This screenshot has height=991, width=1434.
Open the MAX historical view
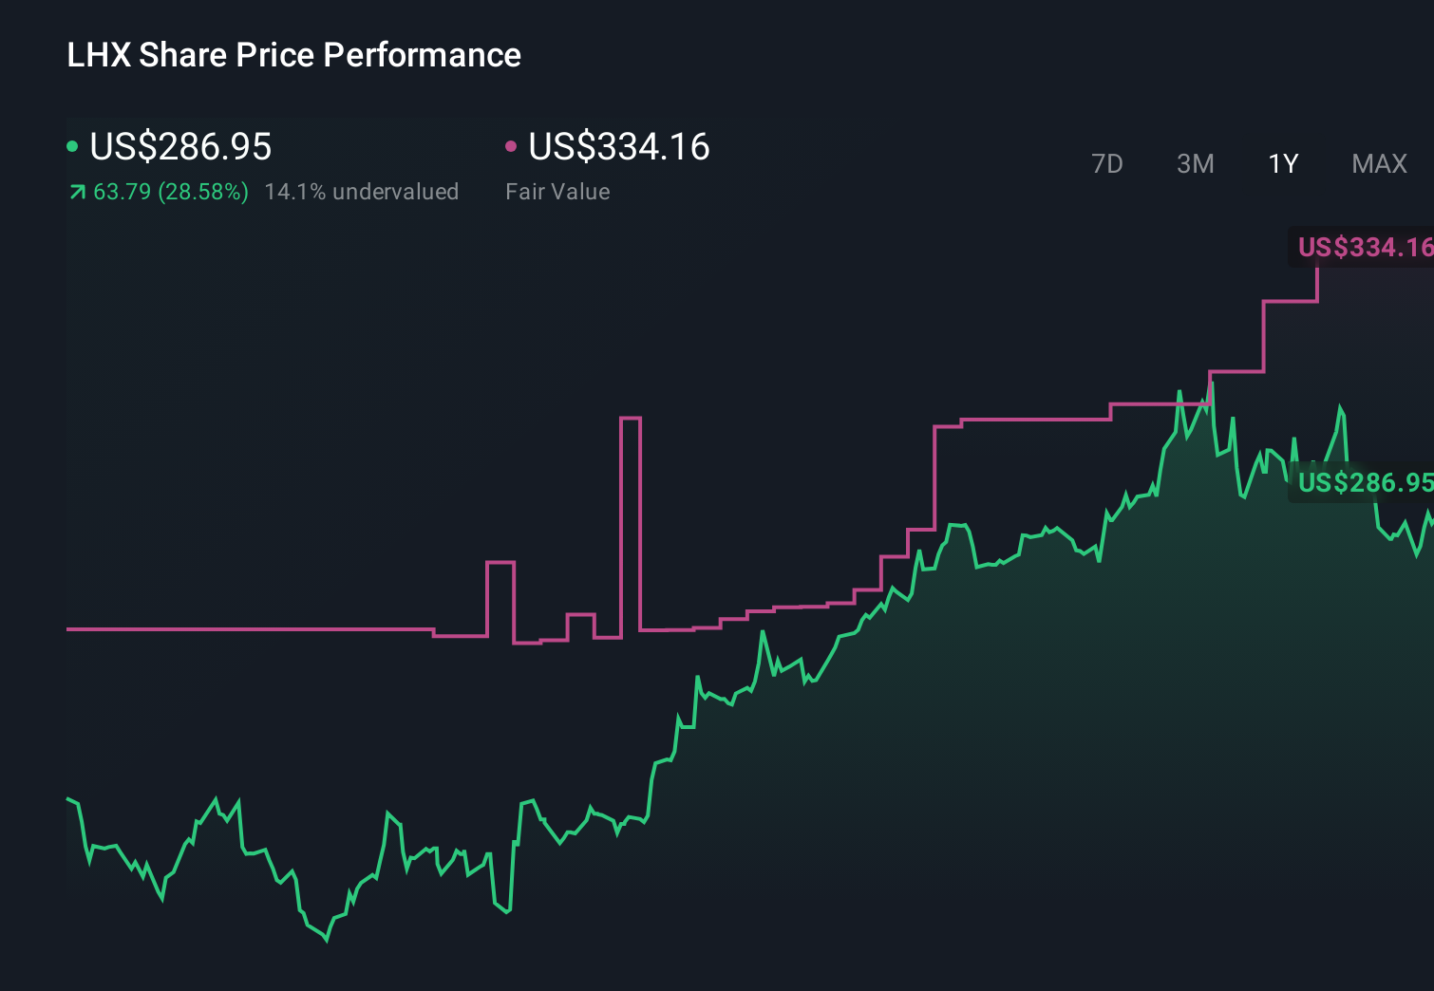coord(1378,163)
